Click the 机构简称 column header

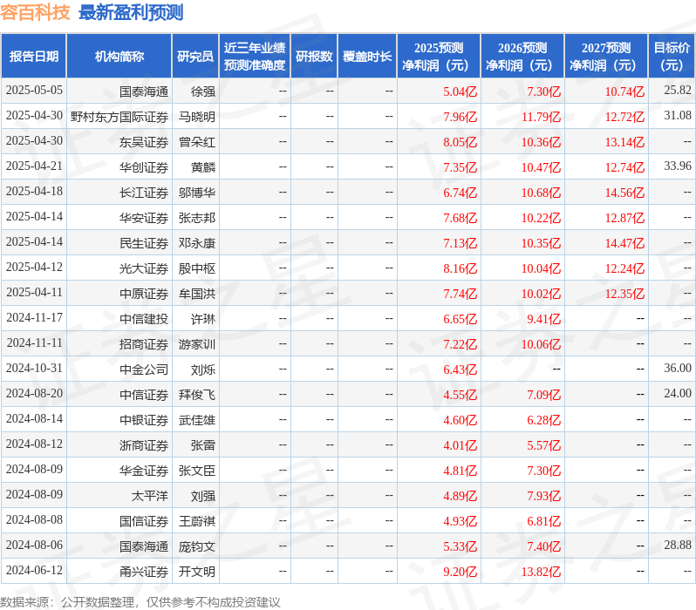coord(119,57)
